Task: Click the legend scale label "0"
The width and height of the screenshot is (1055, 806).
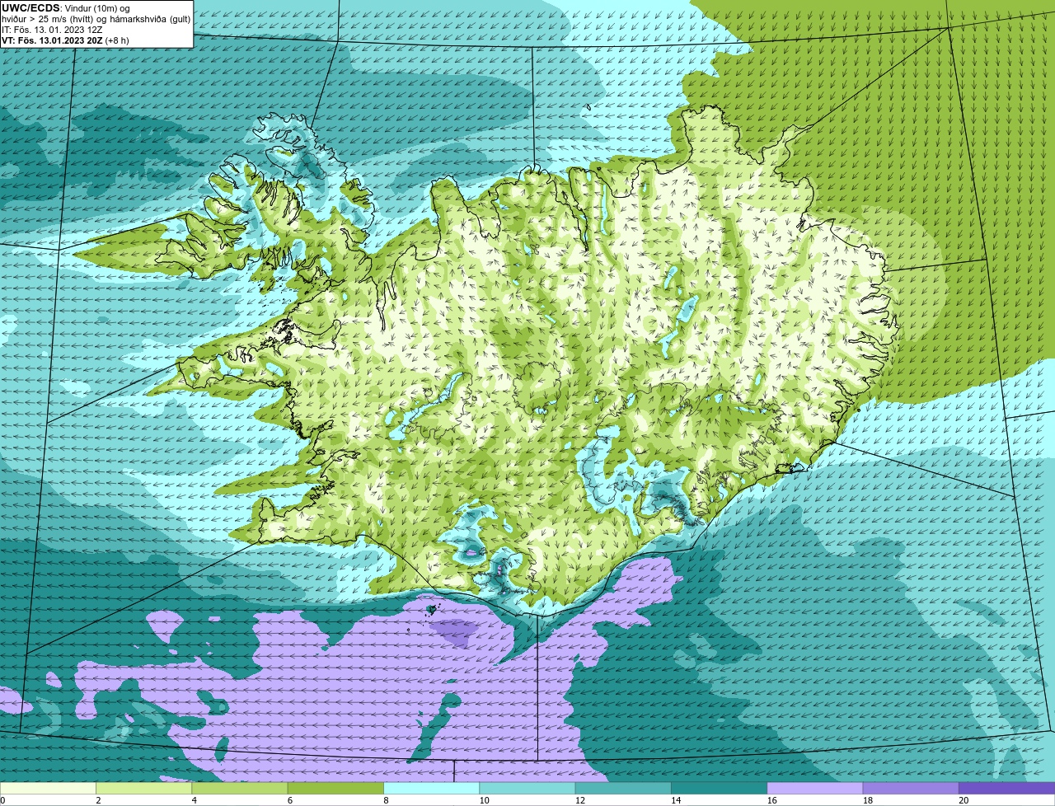Action: point(2,800)
